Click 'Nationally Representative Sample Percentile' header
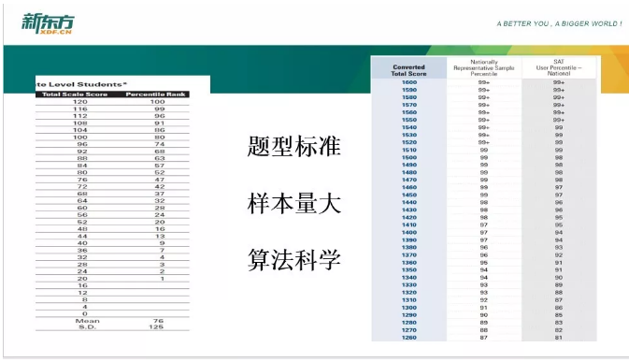This screenshot has height=362, width=629. (484, 68)
